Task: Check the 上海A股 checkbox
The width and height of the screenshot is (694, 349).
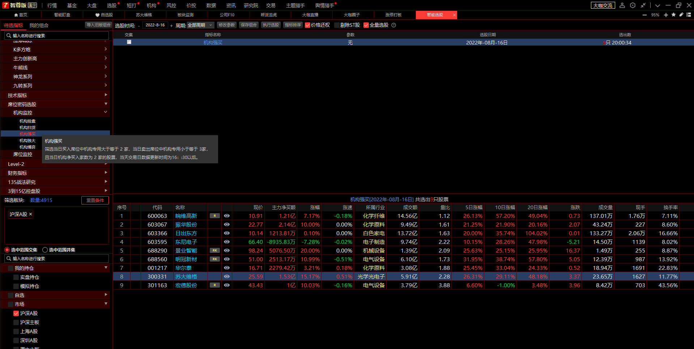Action: (16, 332)
